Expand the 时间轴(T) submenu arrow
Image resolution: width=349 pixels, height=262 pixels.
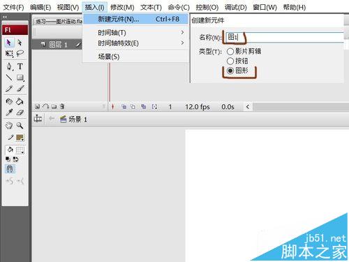pos(182,33)
